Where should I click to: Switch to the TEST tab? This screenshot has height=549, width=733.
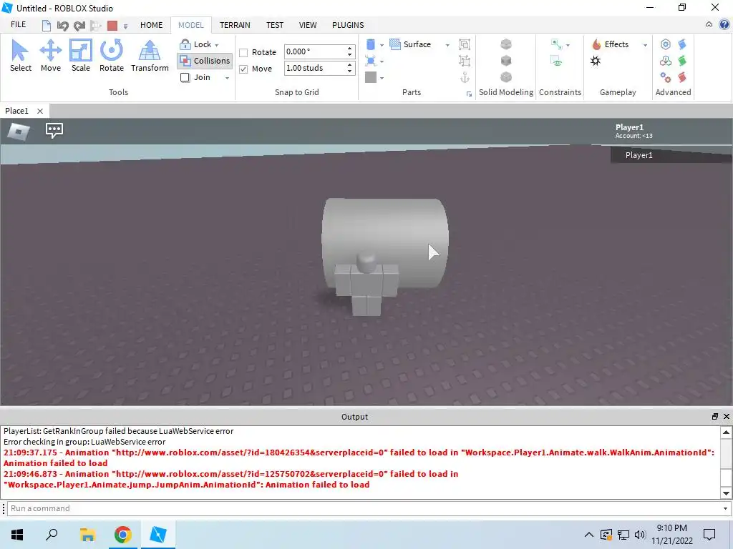pyautogui.click(x=275, y=25)
